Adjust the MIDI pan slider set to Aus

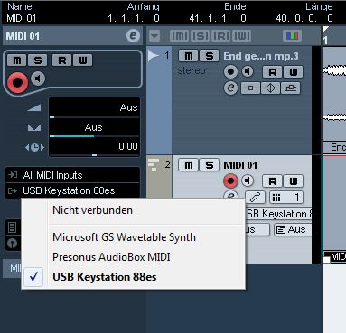94,127
